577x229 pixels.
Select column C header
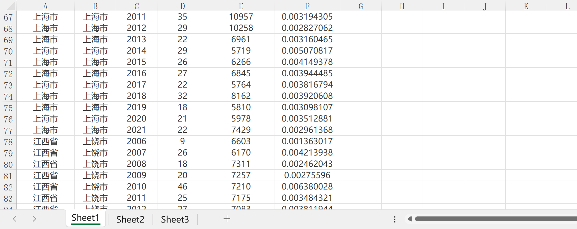pos(137,6)
